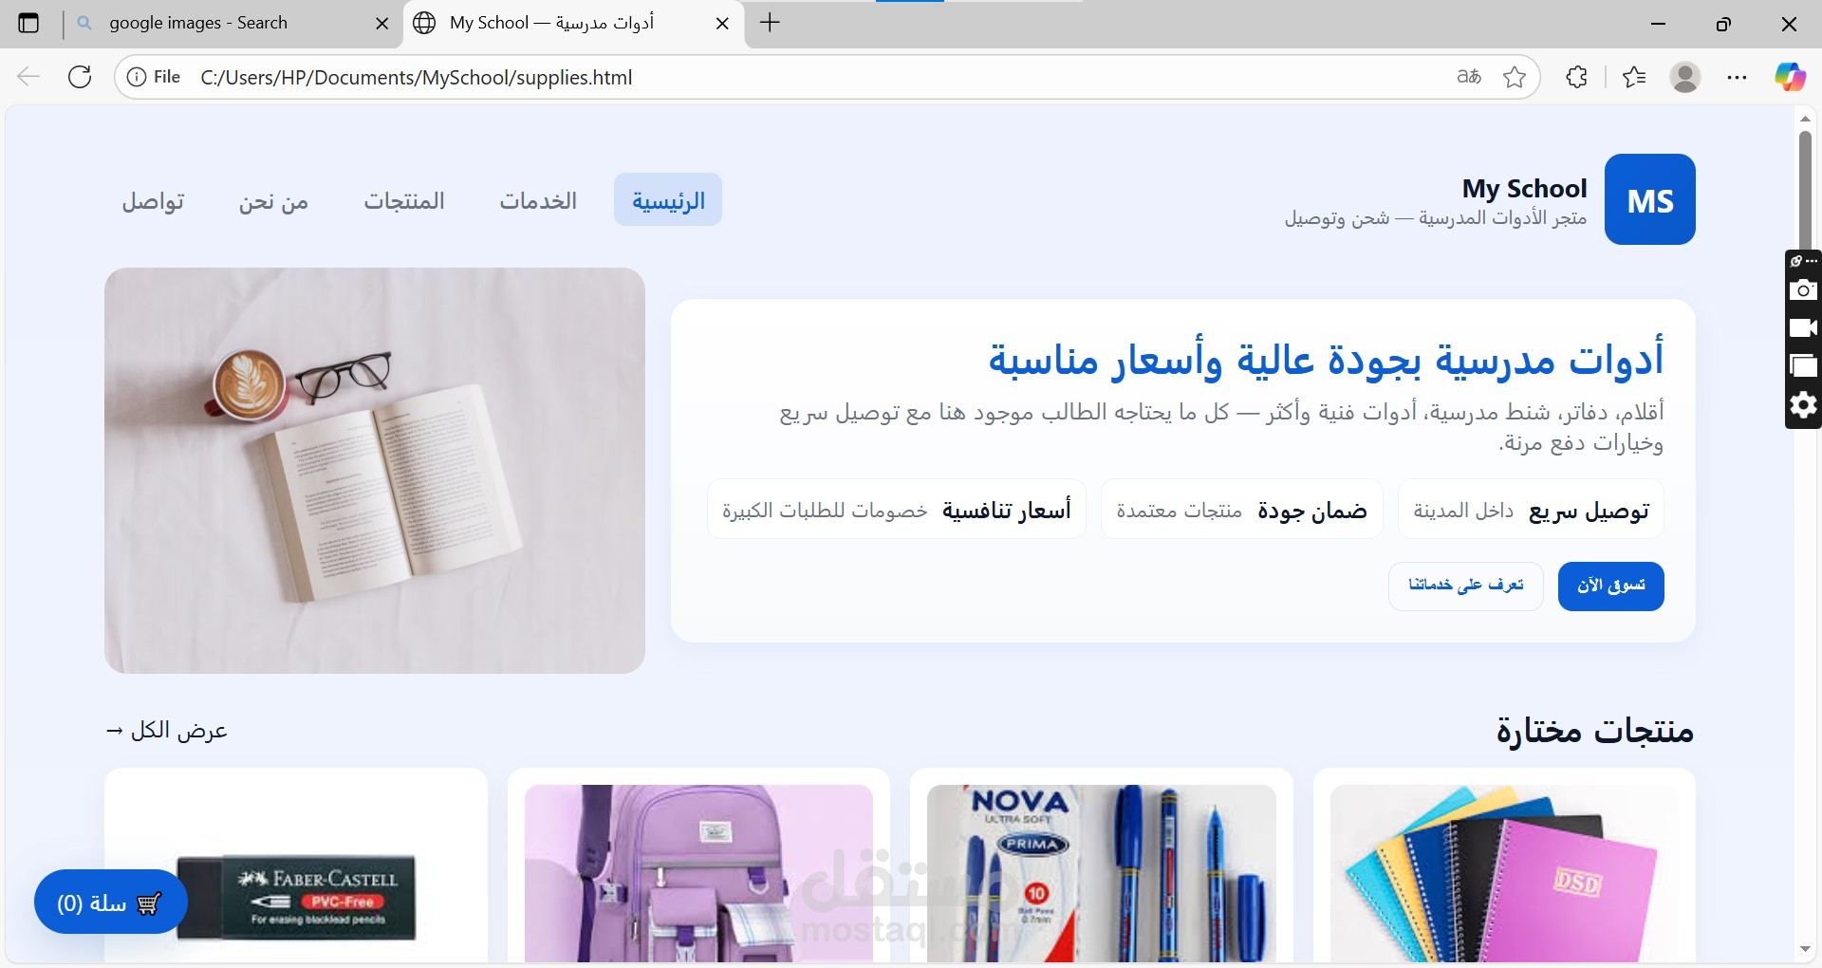Minimize the browser window

coord(1659,24)
